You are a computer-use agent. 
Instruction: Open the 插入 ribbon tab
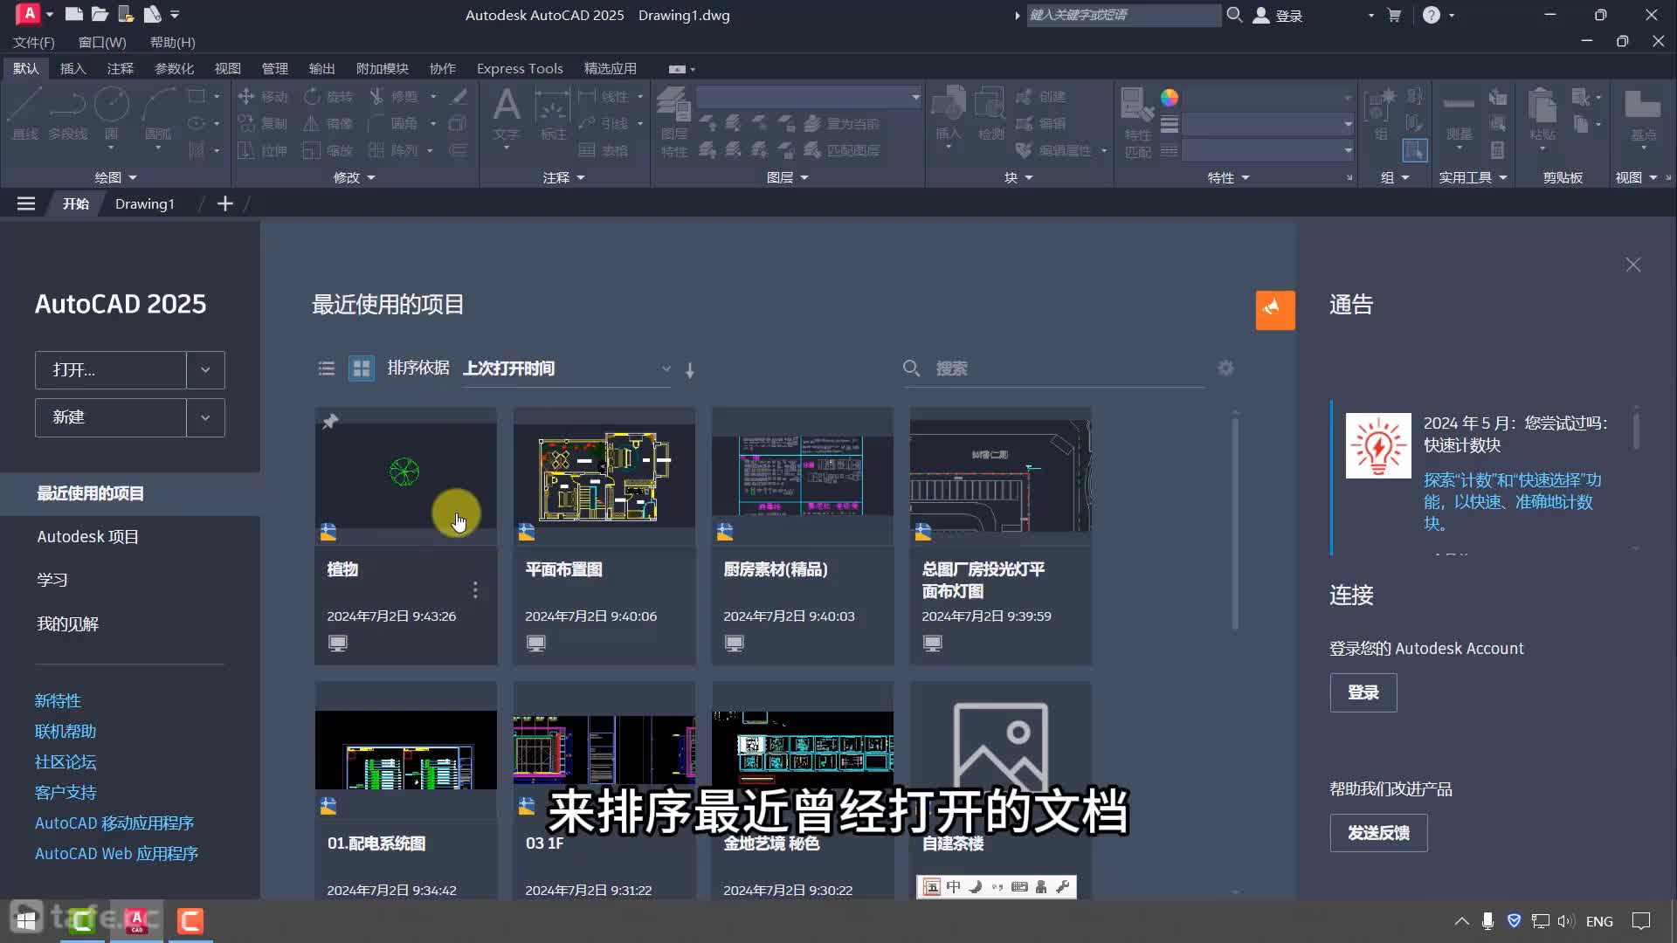[x=72, y=68]
